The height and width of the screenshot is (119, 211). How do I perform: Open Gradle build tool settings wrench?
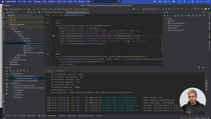tap(204, 16)
